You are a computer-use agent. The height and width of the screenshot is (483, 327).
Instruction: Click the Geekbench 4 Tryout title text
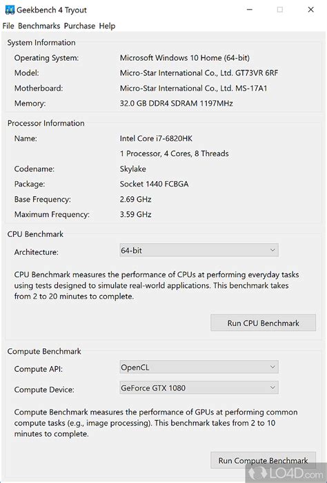point(52,10)
